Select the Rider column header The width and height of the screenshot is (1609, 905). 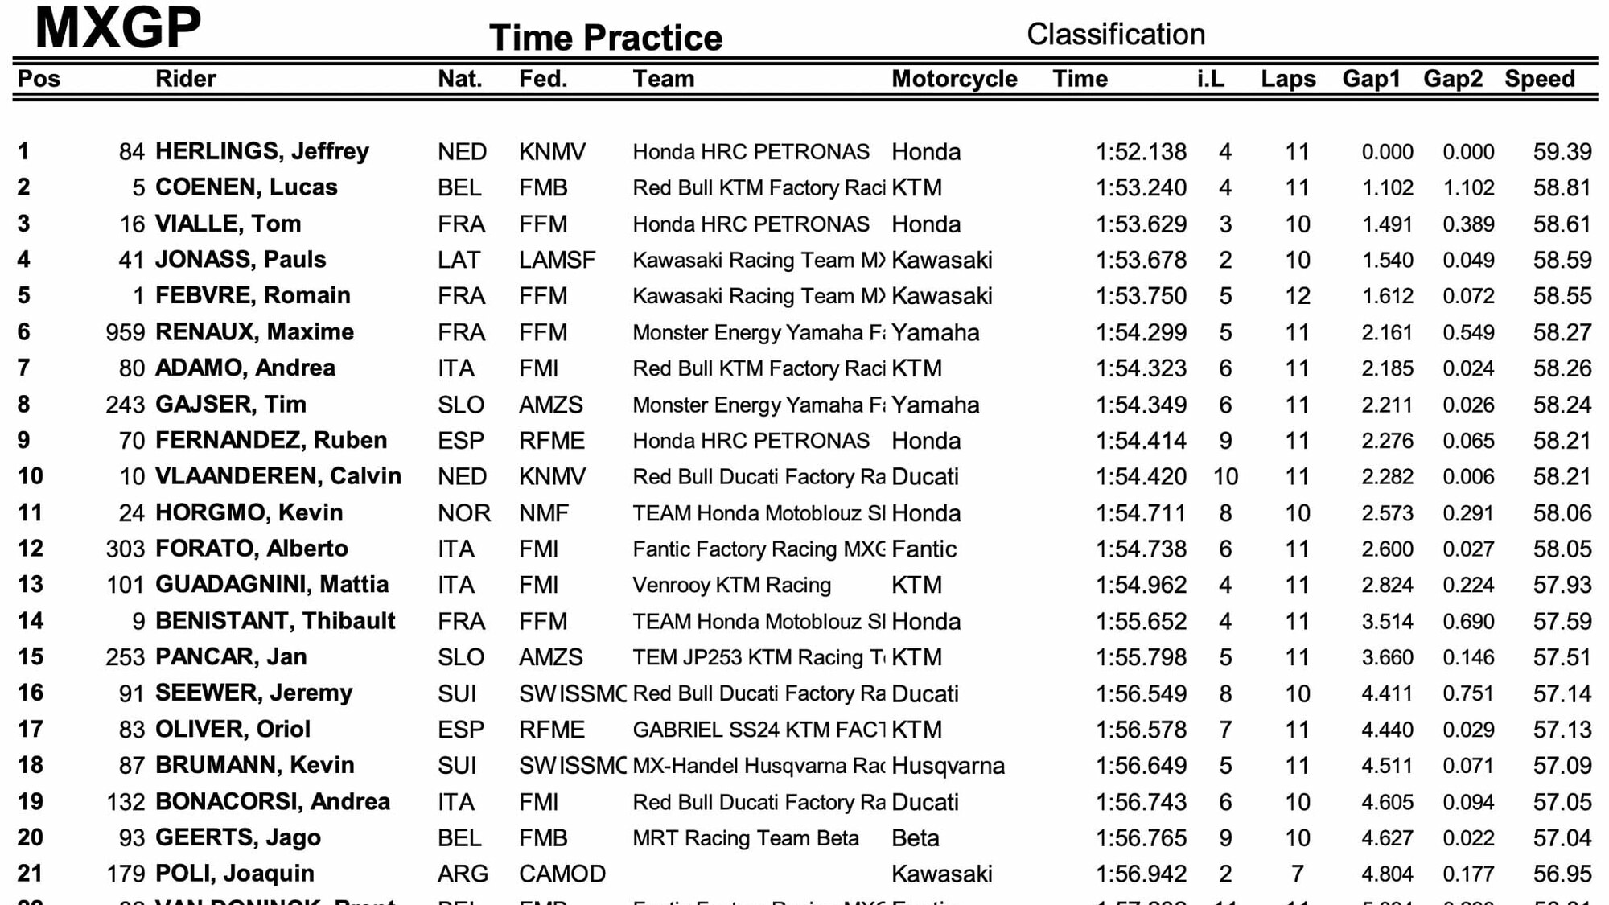185,79
